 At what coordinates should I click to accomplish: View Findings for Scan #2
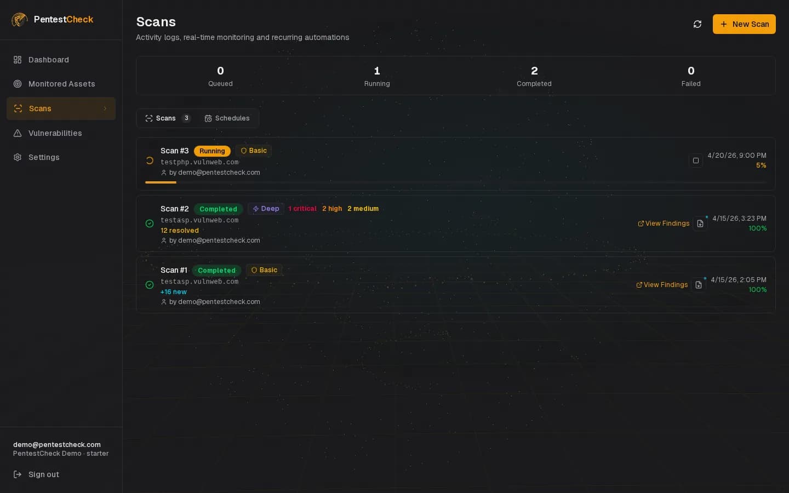[664, 223]
